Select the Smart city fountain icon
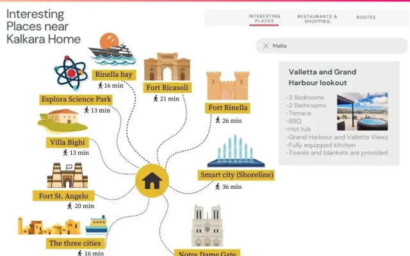 point(235,152)
